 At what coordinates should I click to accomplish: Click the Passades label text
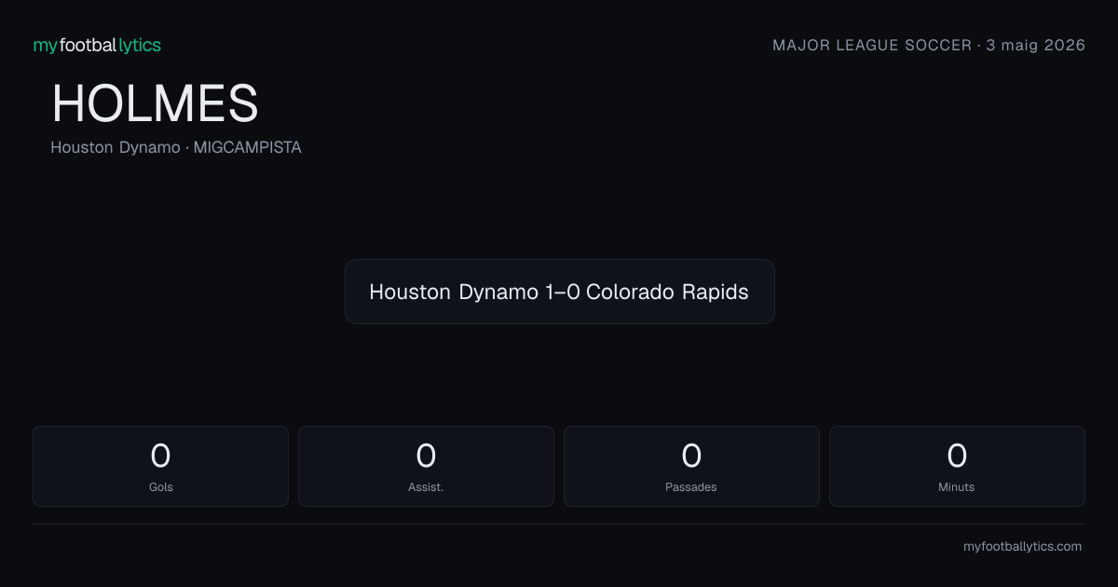[691, 487]
